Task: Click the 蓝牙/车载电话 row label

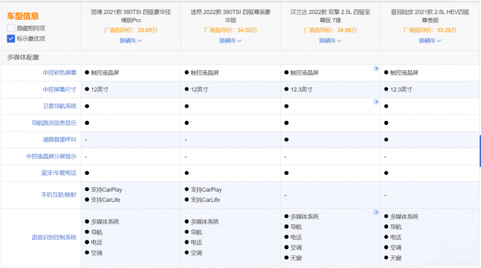Action: (x=58, y=173)
